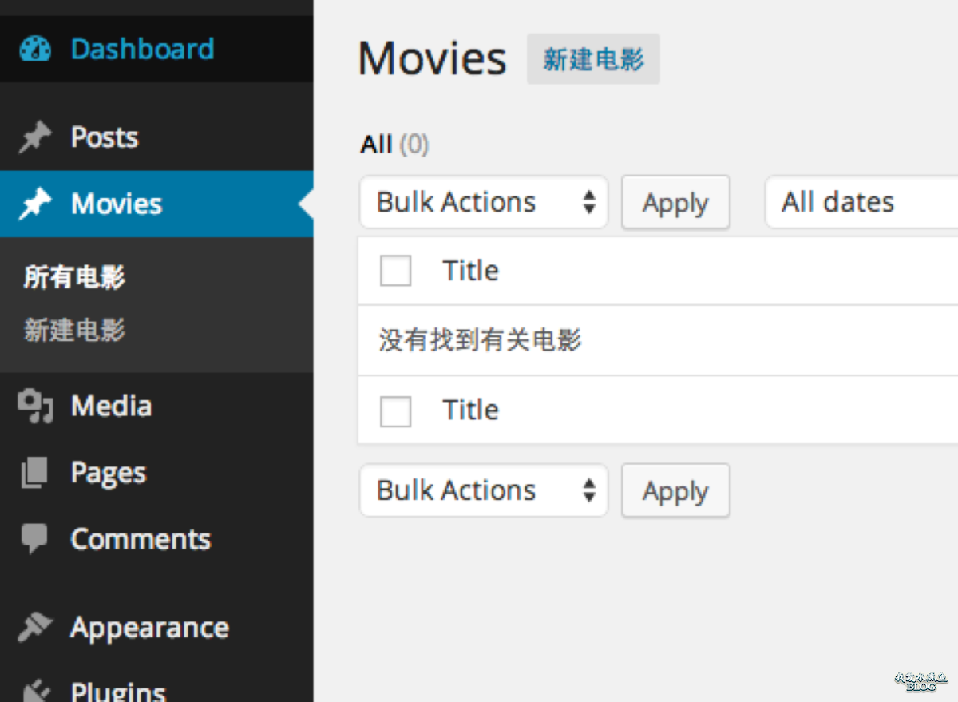
Task: Click the Dashboard gauge icon
Action: (x=35, y=50)
